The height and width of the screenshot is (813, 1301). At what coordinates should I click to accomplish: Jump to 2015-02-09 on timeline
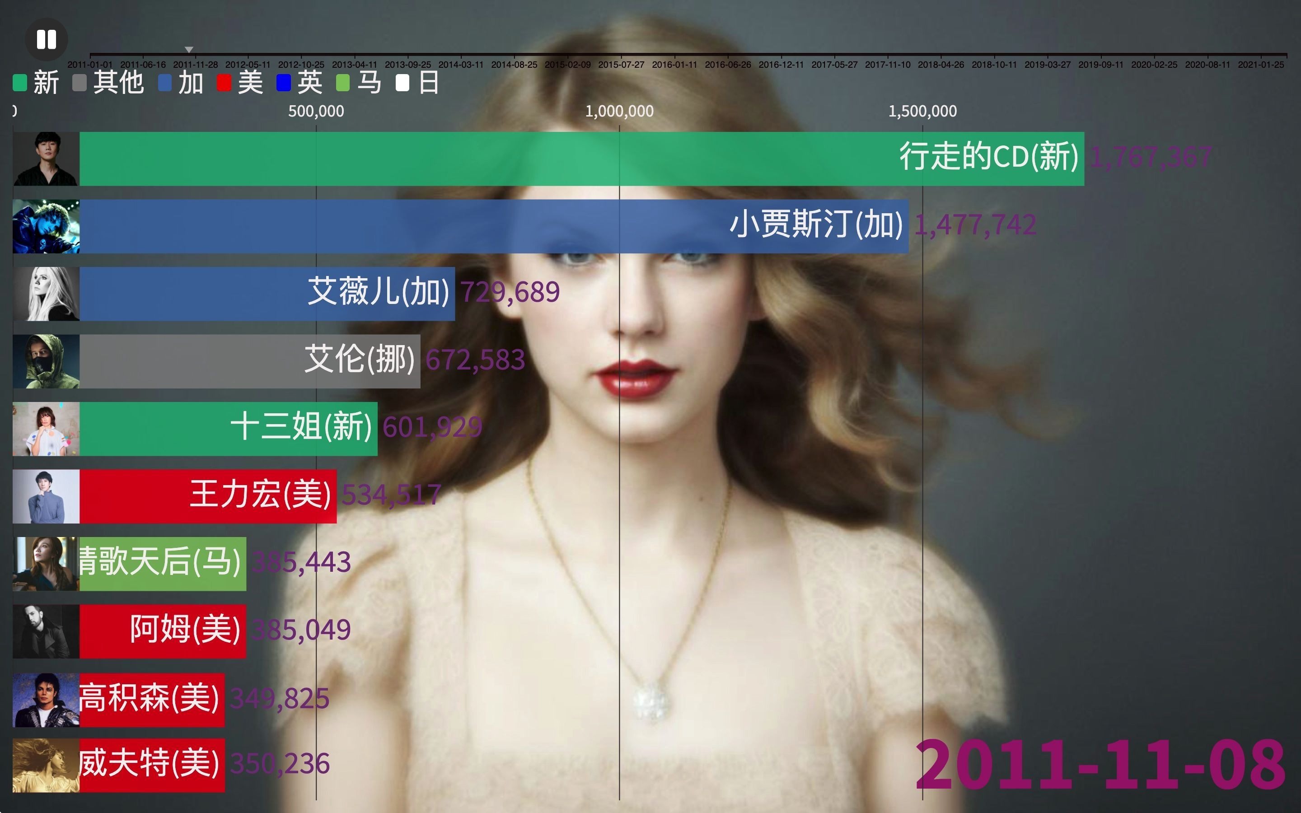568,65
